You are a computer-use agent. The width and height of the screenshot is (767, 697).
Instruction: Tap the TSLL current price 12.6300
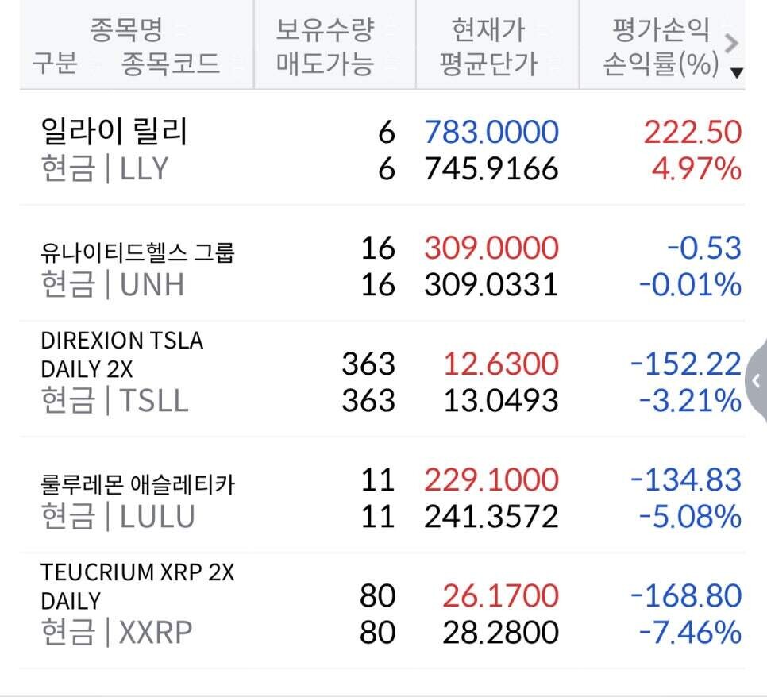[500, 364]
